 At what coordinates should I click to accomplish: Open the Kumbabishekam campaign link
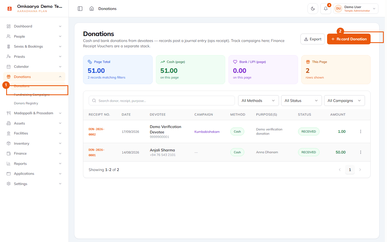point(207,132)
